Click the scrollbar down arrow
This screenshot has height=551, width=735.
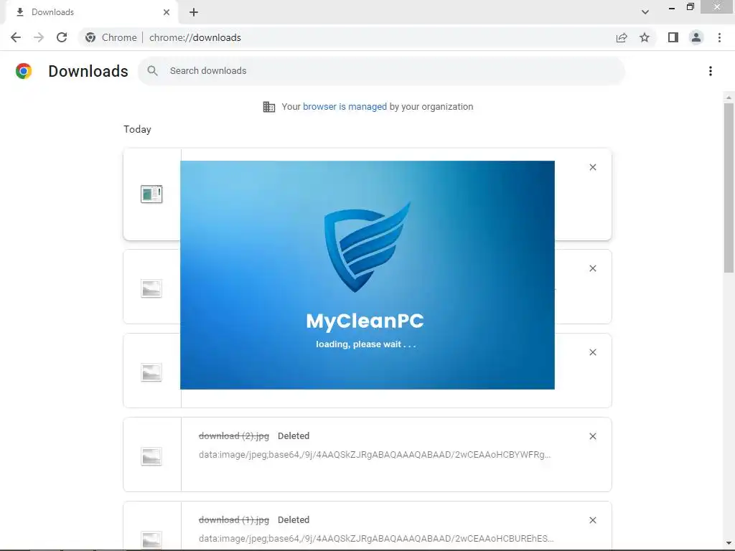click(x=729, y=542)
